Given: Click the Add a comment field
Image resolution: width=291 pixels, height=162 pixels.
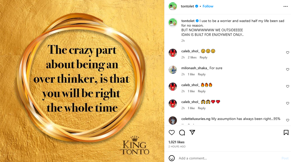Looking at the screenshot, I should pyautogui.click(x=226, y=158).
